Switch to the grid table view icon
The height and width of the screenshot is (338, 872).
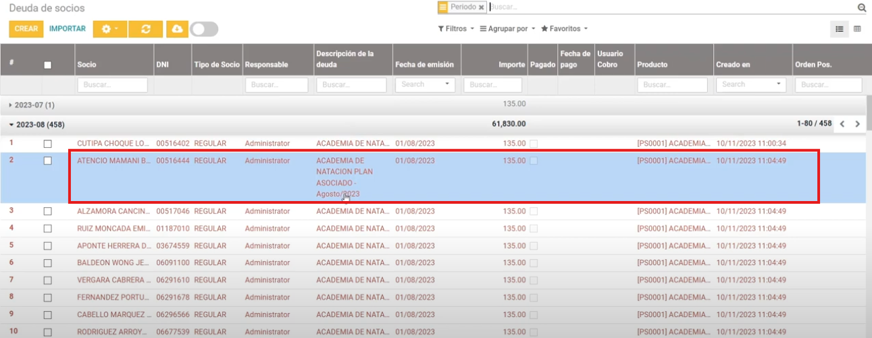[857, 29]
